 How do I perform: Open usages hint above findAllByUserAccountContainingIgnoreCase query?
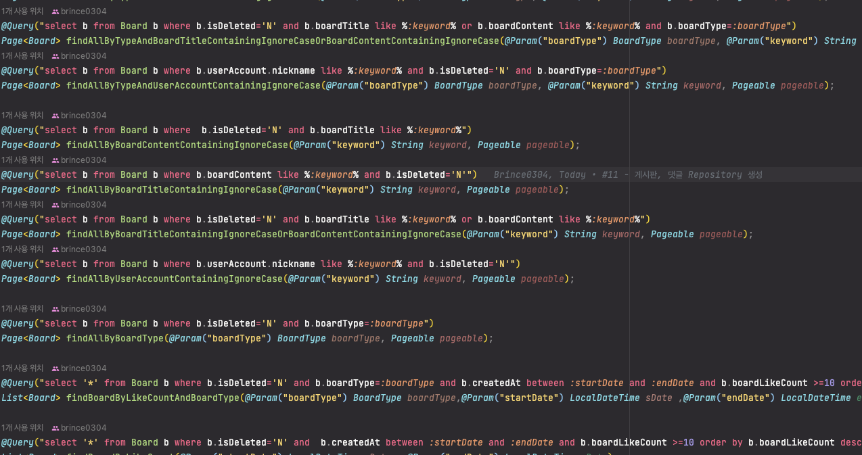tap(22, 249)
